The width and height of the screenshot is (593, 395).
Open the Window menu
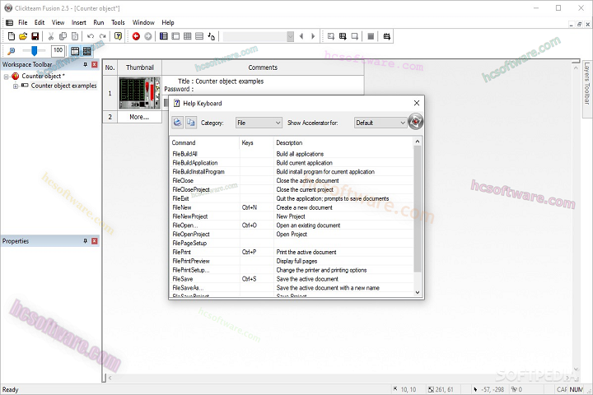coord(143,23)
